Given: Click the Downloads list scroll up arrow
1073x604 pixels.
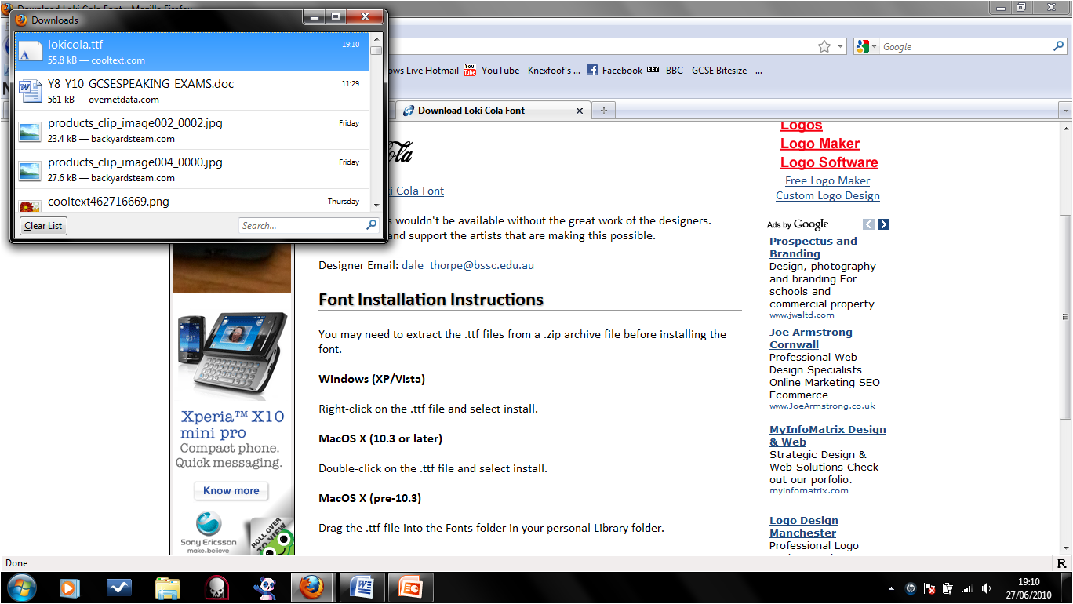Looking at the screenshot, I should pos(376,38).
